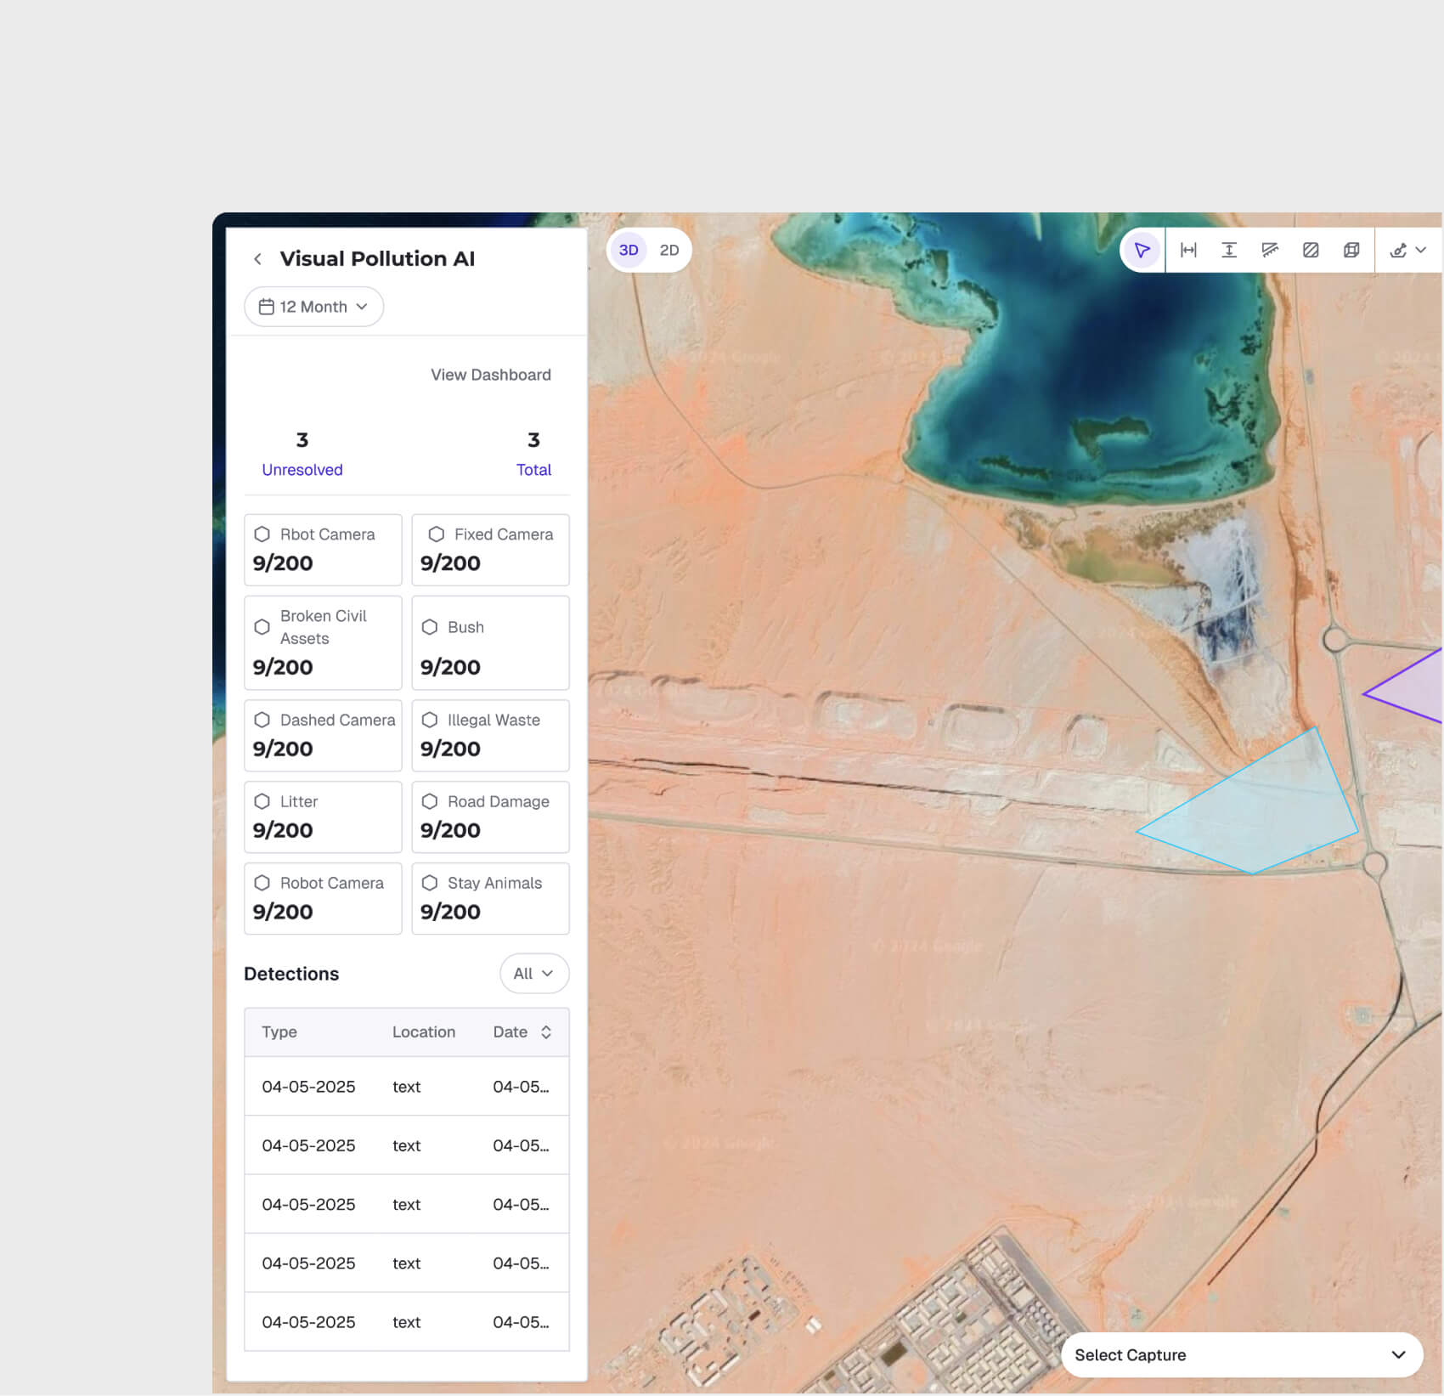Image resolution: width=1444 pixels, height=1396 pixels.
Task: Open the Select Capture dropdown
Action: tap(1241, 1354)
